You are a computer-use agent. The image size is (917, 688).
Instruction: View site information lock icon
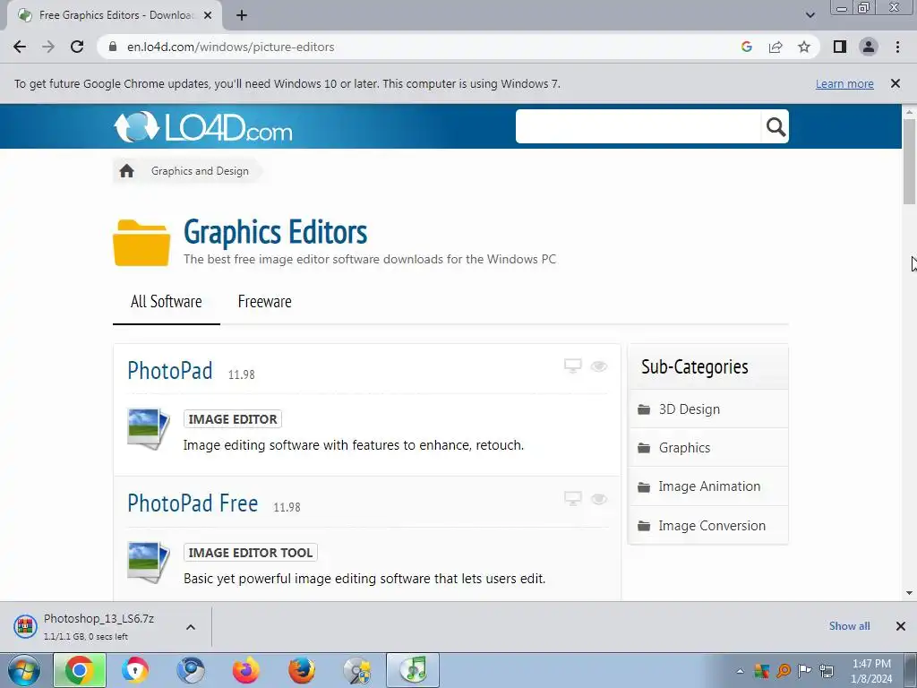pyautogui.click(x=114, y=47)
